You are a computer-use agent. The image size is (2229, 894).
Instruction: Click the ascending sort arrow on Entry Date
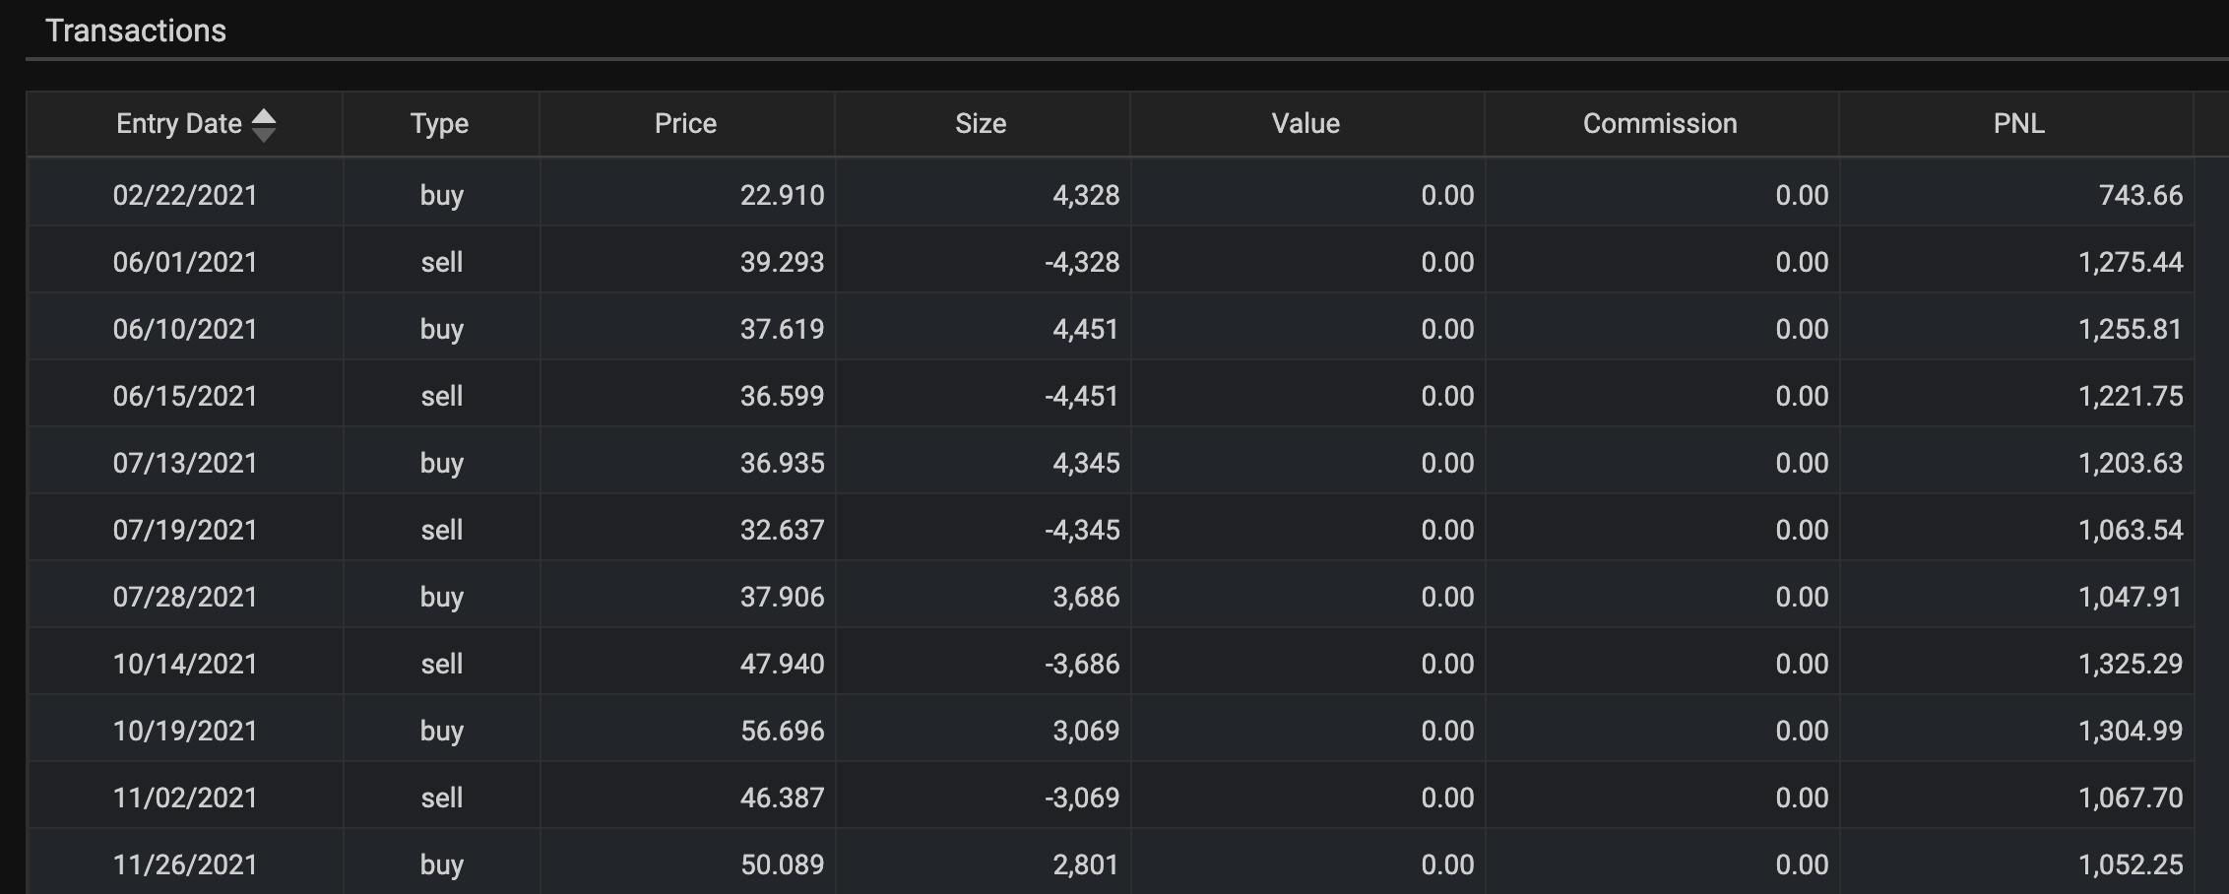tap(264, 116)
